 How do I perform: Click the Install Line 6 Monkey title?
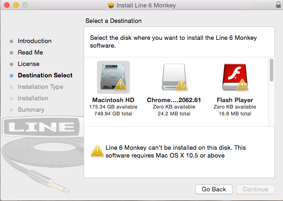[146, 5]
